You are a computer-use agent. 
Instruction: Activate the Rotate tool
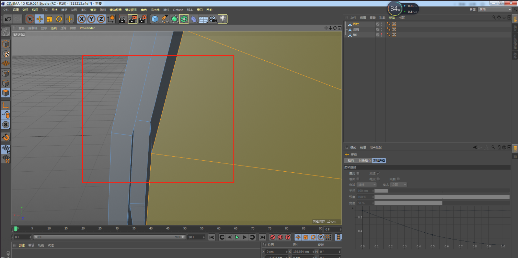tap(59, 19)
